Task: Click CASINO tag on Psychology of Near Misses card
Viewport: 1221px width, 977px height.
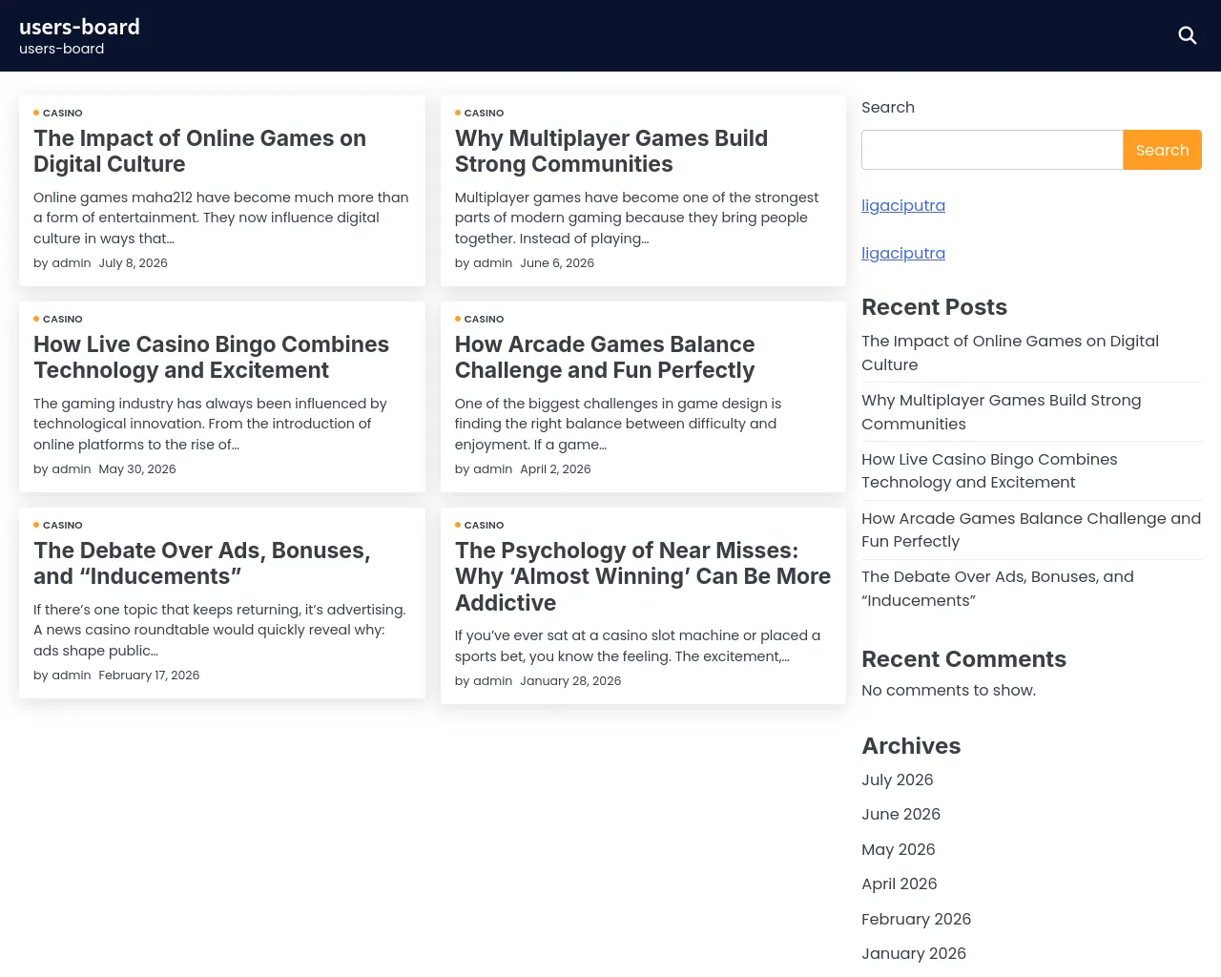Action: (484, 525)
